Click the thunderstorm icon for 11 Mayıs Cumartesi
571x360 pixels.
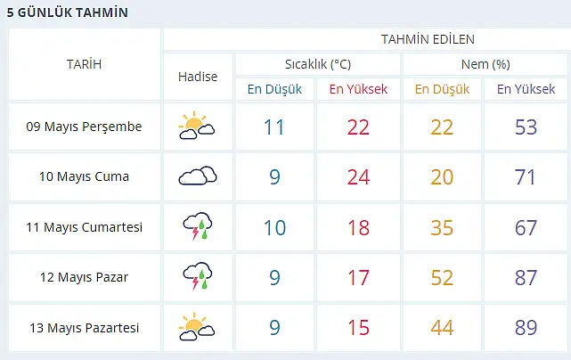pos(197,227)
